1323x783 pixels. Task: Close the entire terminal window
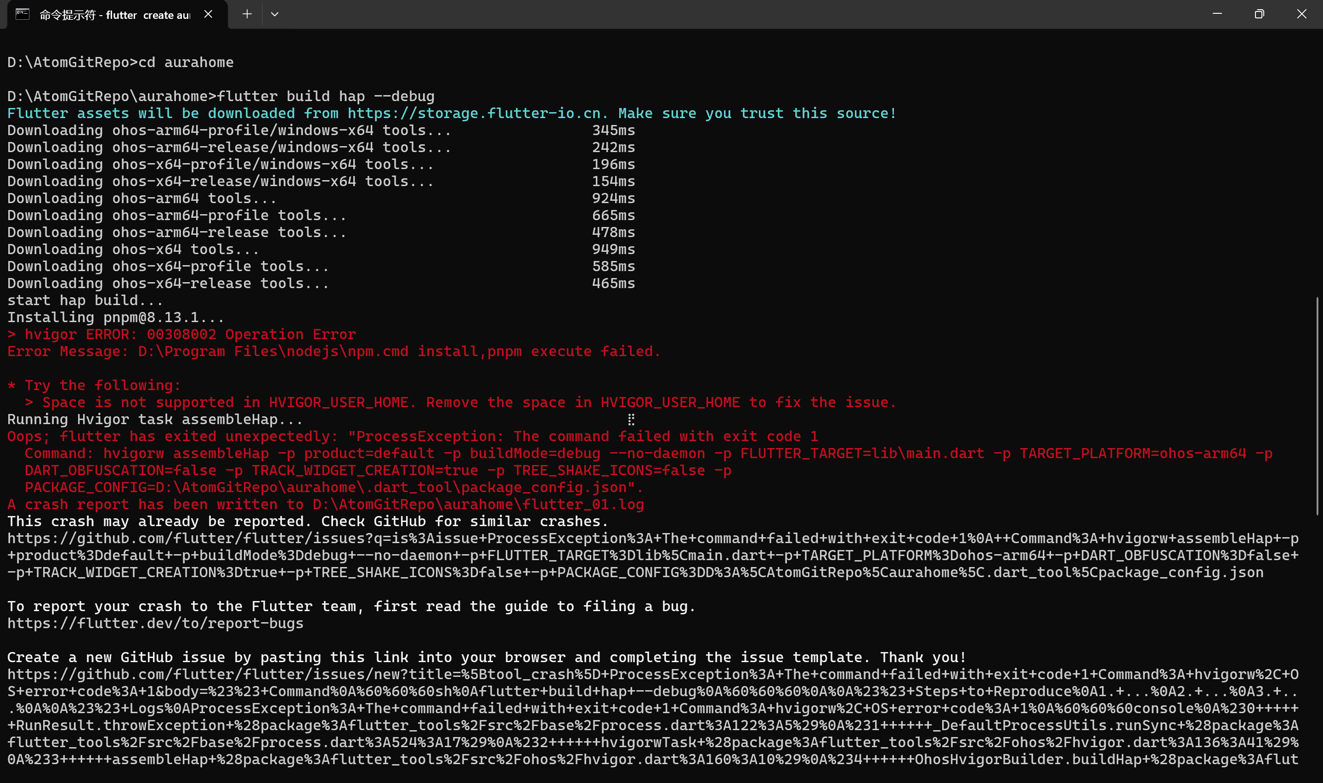(x=1301, y=14)
